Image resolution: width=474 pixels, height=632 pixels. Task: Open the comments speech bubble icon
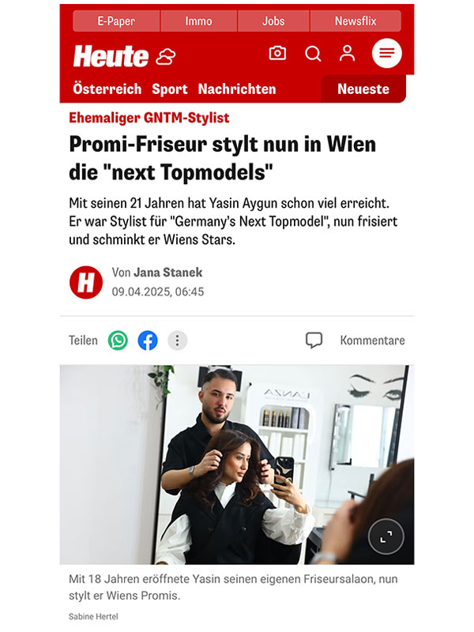click(x=314, y=340)
